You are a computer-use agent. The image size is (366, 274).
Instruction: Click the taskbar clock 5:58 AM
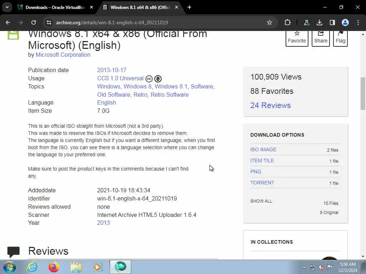tap(348, 264)
